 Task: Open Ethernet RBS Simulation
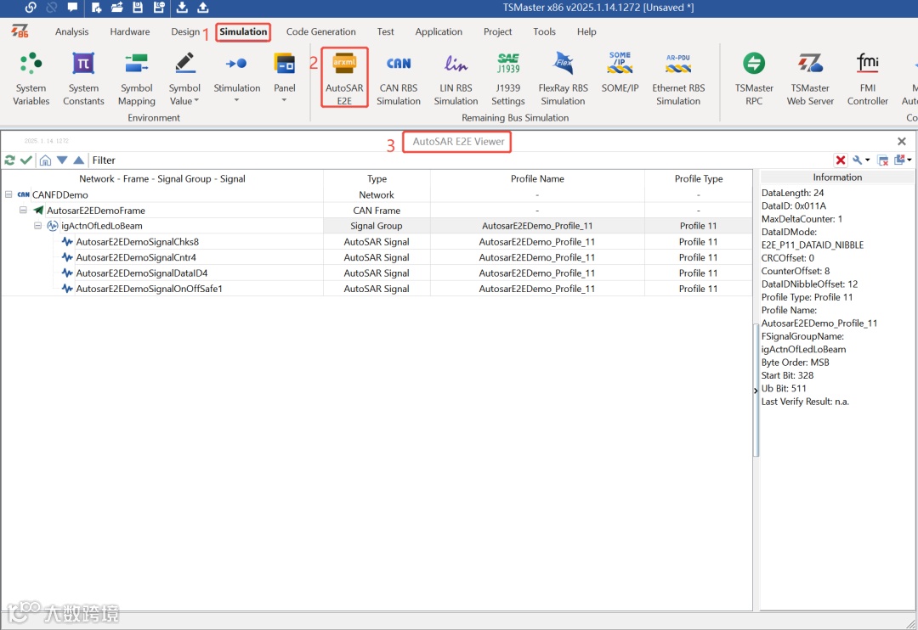click(678, 78)
